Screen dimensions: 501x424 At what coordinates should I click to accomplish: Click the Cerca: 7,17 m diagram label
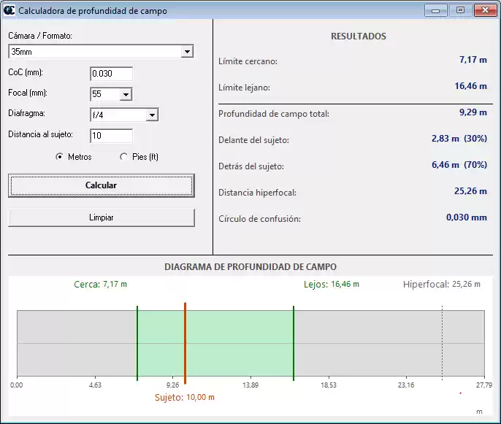click(x=100, y=284)
